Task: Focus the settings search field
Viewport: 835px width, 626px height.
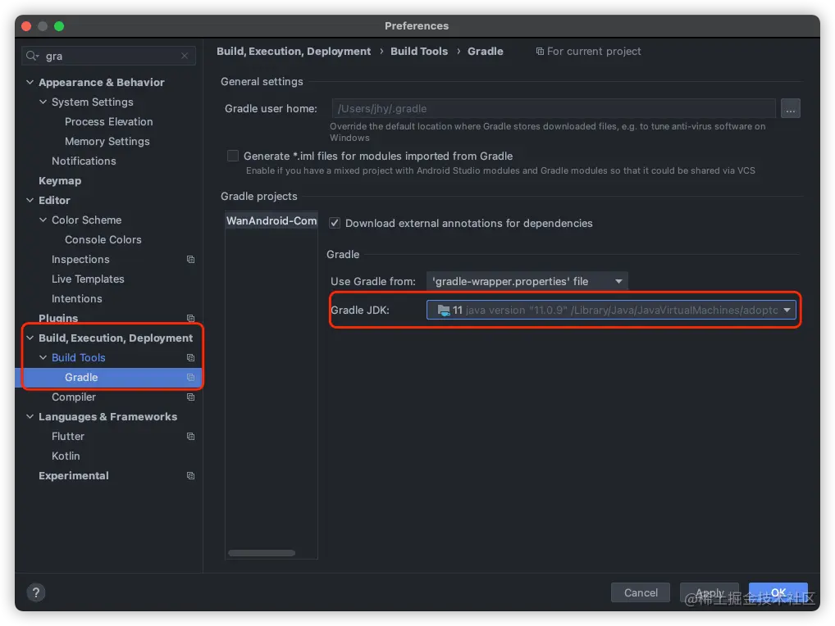Action: (108, 56)
